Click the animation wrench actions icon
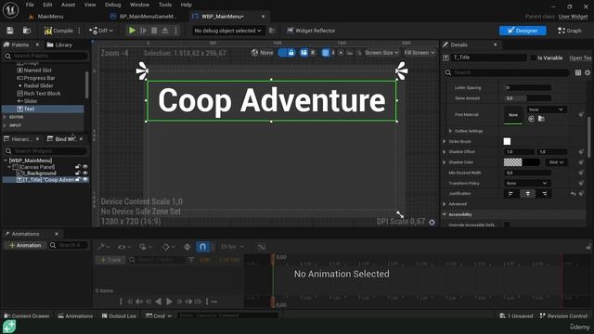The image size is (594, 334). coord(103,247)
